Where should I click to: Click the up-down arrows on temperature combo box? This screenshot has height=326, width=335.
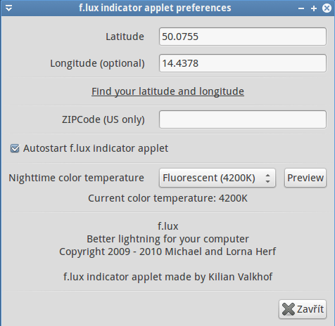pyautogui.click(x=267, y=178)
